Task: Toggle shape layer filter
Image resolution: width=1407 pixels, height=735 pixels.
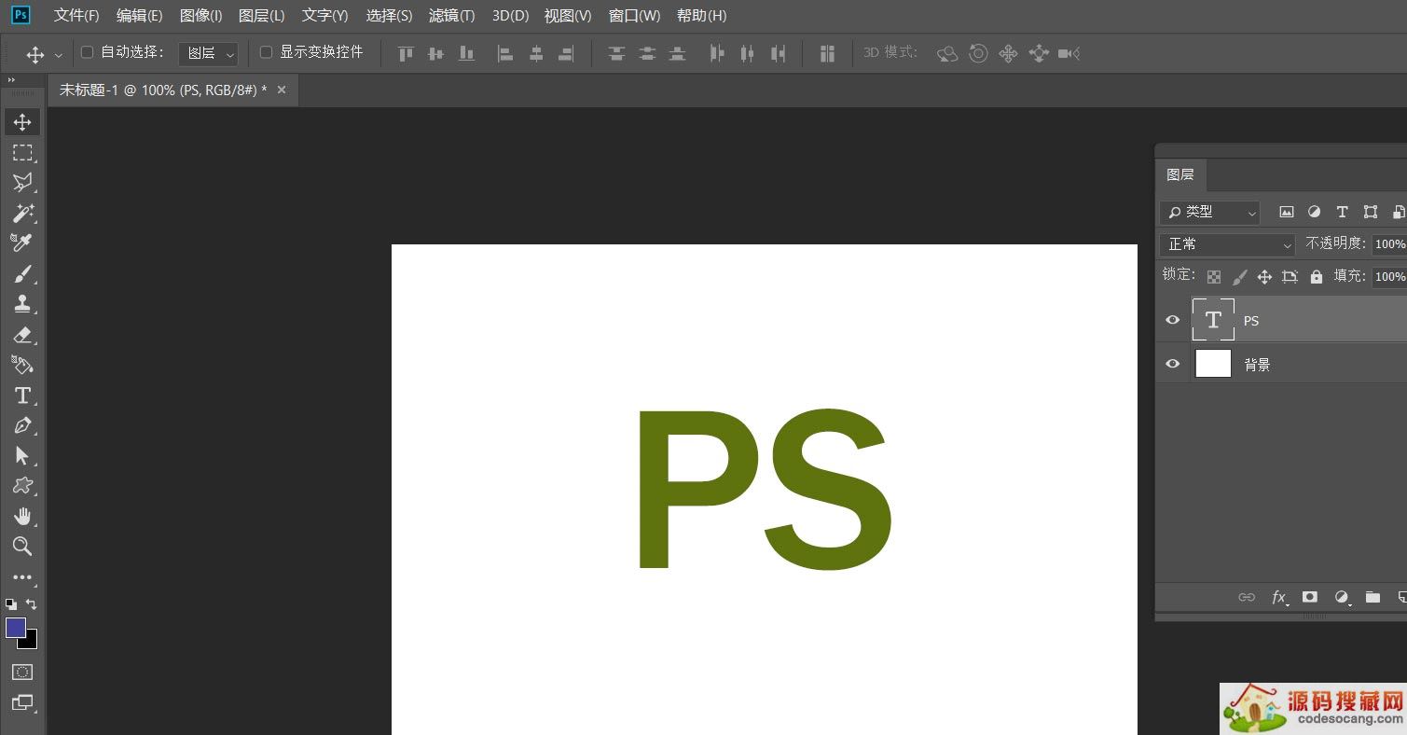Action: click(1370, 212)
